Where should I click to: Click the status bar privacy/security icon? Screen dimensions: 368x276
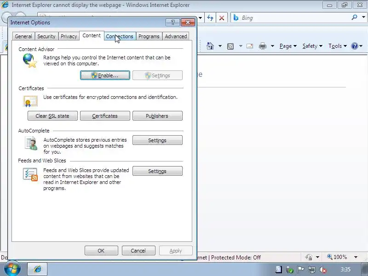[308, 257]
